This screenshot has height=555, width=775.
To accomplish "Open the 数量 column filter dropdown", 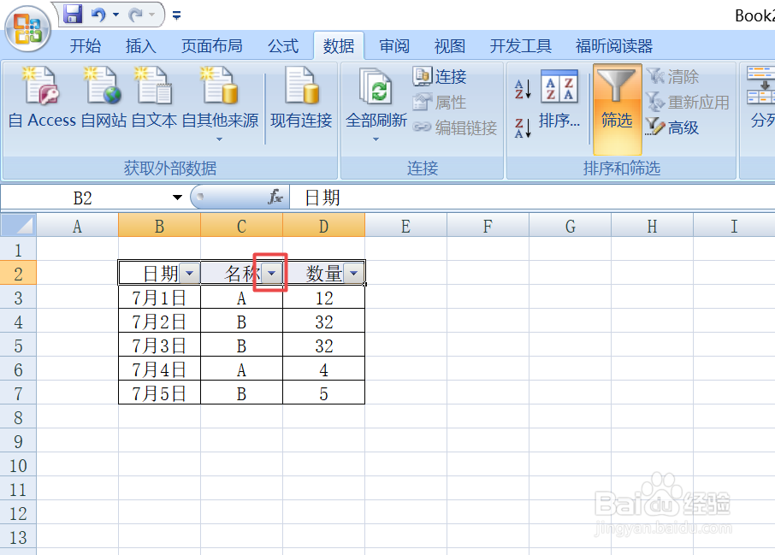I will click(x=353, y=273).
